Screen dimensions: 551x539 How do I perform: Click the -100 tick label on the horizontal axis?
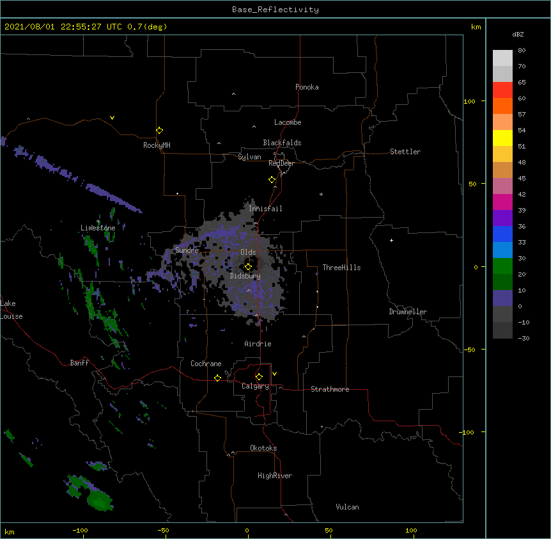click(x=80, y=530)
